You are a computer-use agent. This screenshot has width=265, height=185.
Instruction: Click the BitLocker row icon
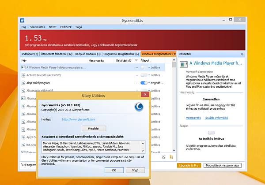point(23,145)
